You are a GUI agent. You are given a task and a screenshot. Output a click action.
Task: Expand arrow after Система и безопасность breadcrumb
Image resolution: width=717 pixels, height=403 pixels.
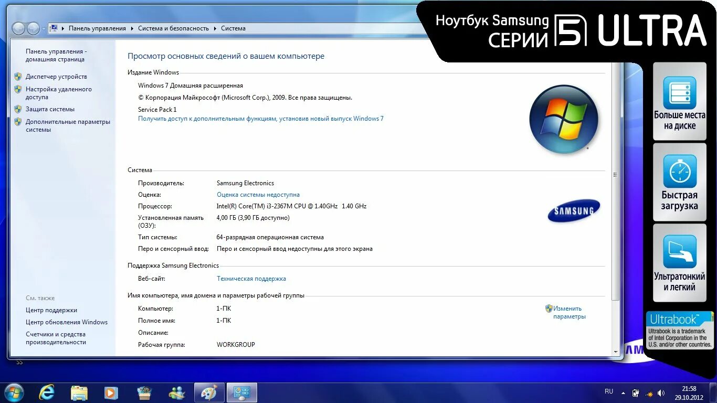click(215, 28)
